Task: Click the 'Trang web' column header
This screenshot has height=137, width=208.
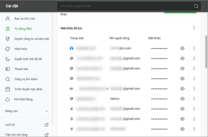Action: [x=77, y=38]
